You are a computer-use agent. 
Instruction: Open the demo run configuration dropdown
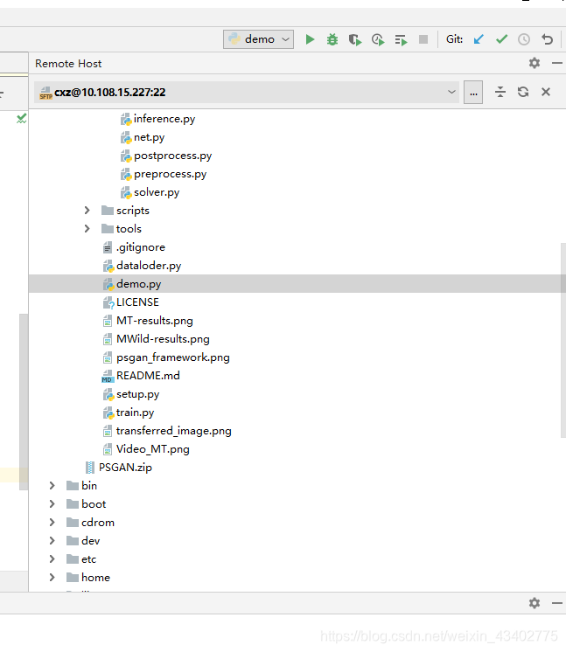tap(258, 39)
